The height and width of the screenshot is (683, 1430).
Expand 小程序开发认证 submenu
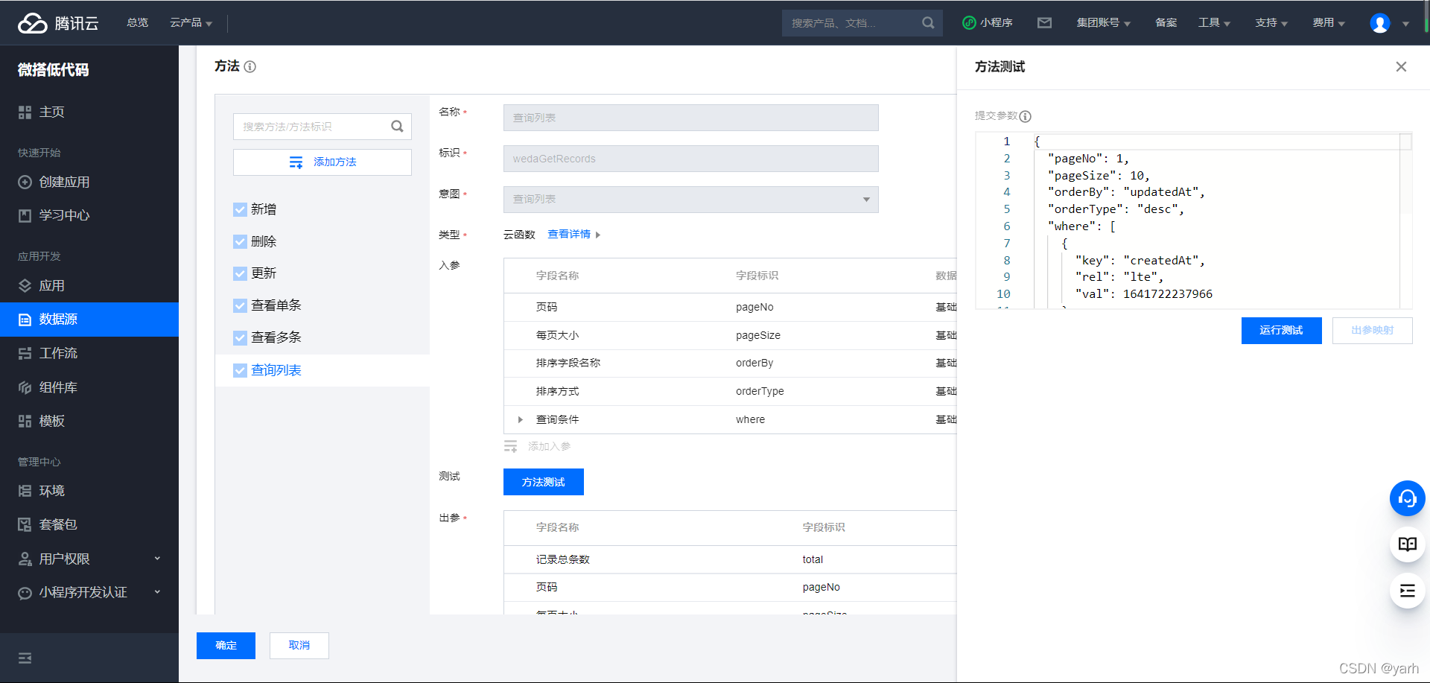pyautogui.click(x=89, y=593)
